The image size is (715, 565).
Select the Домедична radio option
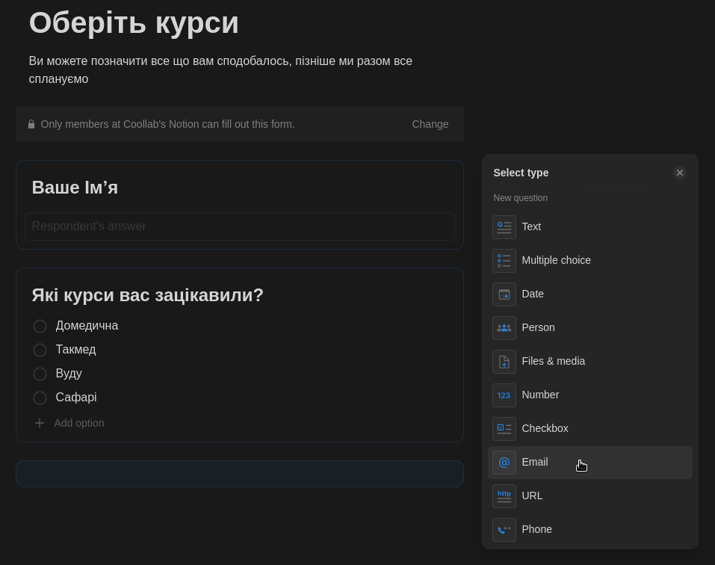(40, 327)
